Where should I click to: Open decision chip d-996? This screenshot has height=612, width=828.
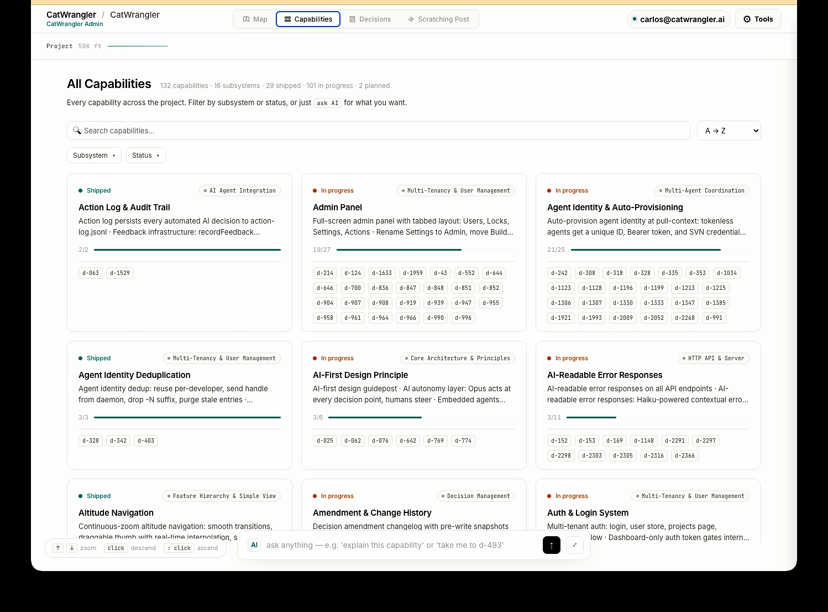point(463,318)
